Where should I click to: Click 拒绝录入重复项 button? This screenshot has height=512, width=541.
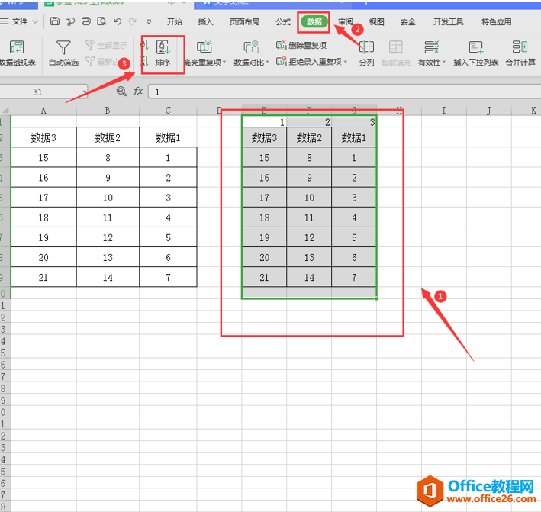309,62
